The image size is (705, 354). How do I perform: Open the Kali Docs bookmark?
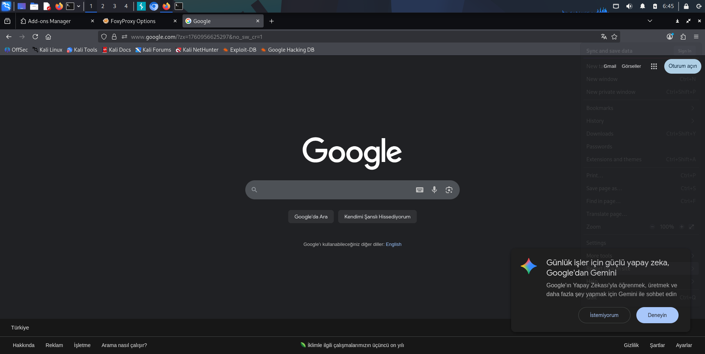(116, 50)
